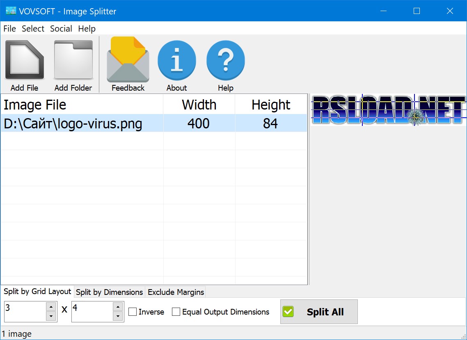Image resolution: width=467 pixels, height=340 pixels.
Task: Minimize the Image Splitter window
Action: click(384, 11)
